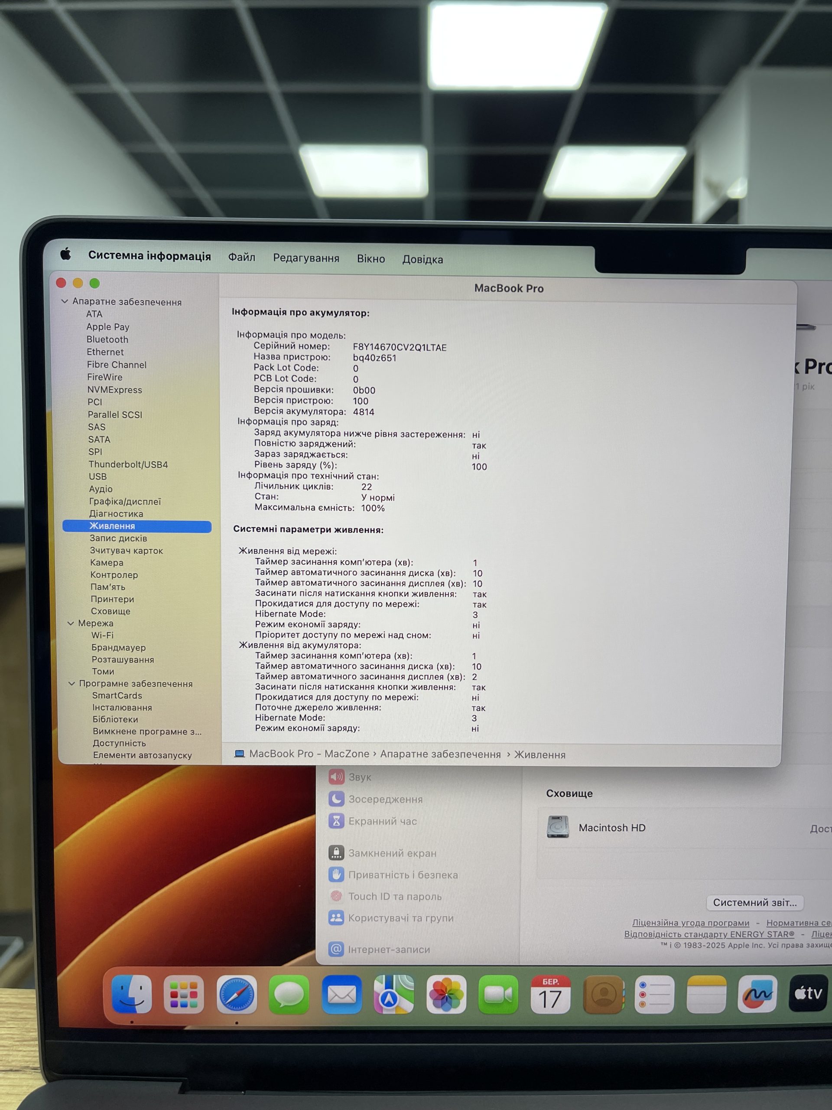Select Thunderbolt/USB4 in the sidebar

(128, 465)
